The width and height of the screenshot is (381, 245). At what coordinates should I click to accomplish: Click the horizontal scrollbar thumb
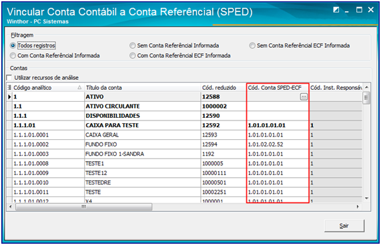click(x=83, y=206)
